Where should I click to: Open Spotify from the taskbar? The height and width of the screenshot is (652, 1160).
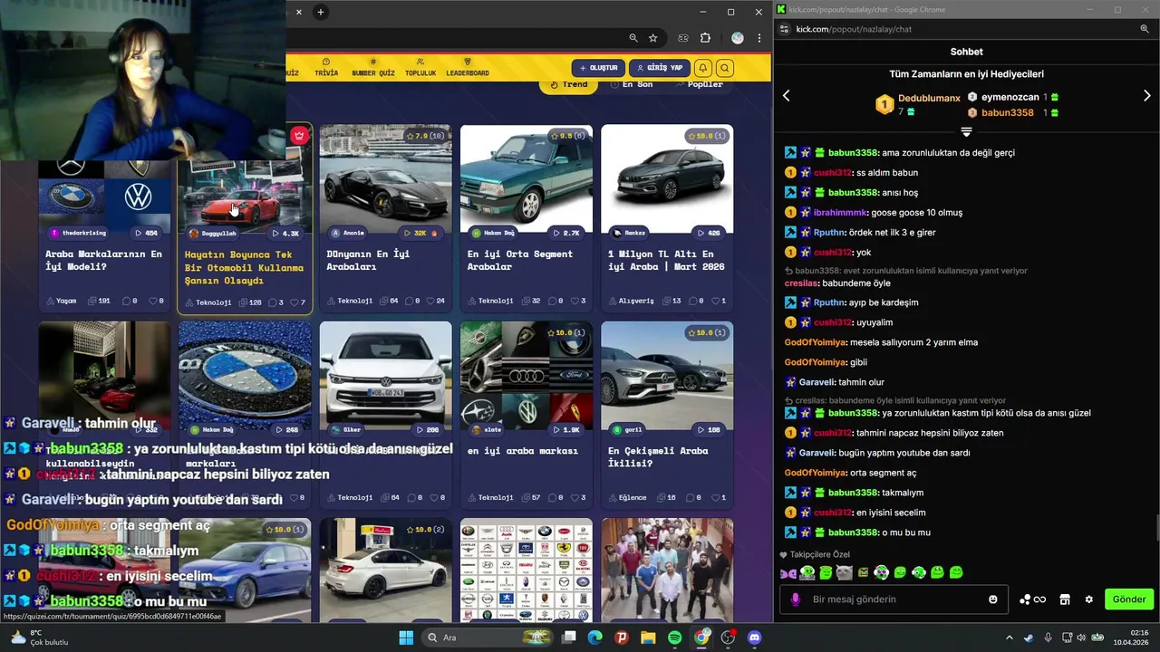(675, 638)
